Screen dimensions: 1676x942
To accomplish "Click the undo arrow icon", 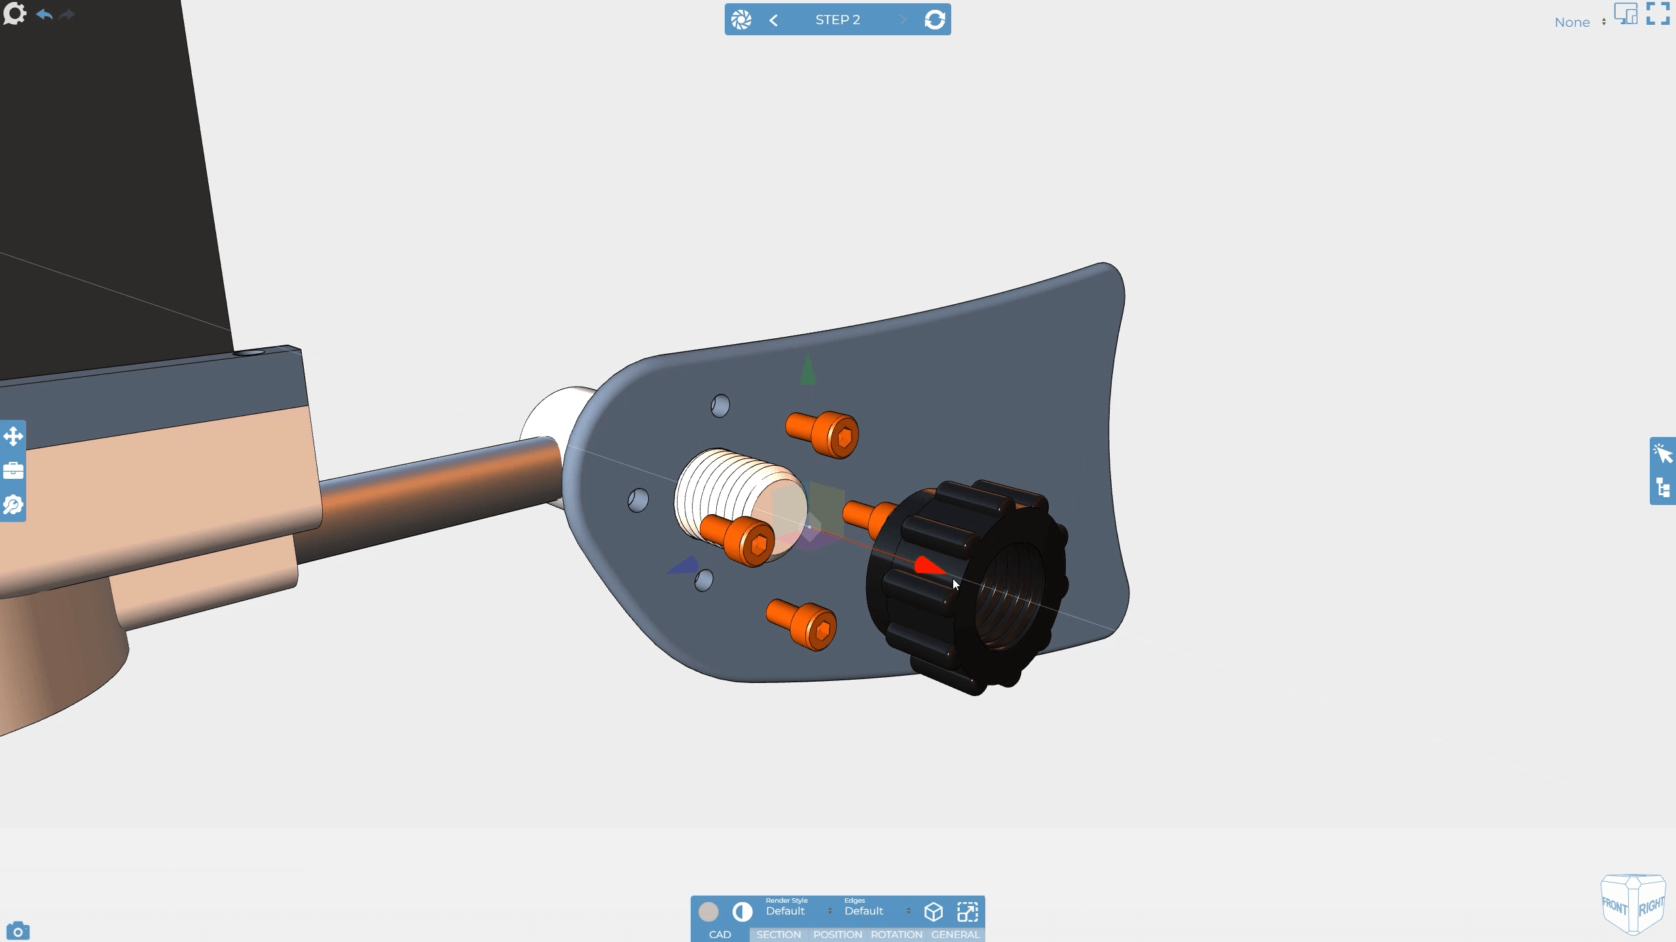I will 45,14.
